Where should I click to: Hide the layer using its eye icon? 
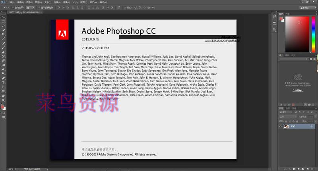[281, 126]
